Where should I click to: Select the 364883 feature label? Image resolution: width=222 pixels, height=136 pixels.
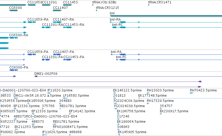65,101
